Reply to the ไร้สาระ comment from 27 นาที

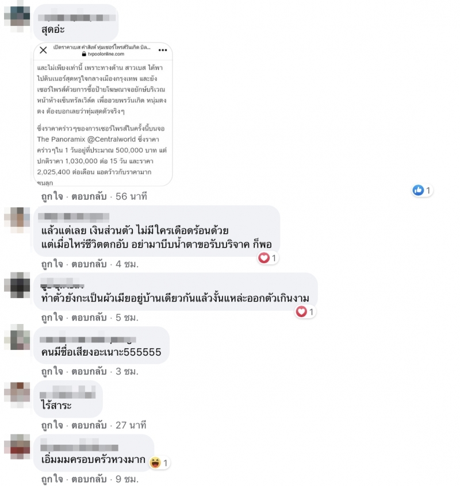click(89, 425)
